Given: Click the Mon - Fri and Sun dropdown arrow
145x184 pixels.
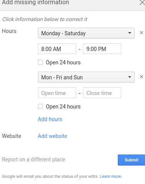Looking at the screenshot, I should pos(130,77).
